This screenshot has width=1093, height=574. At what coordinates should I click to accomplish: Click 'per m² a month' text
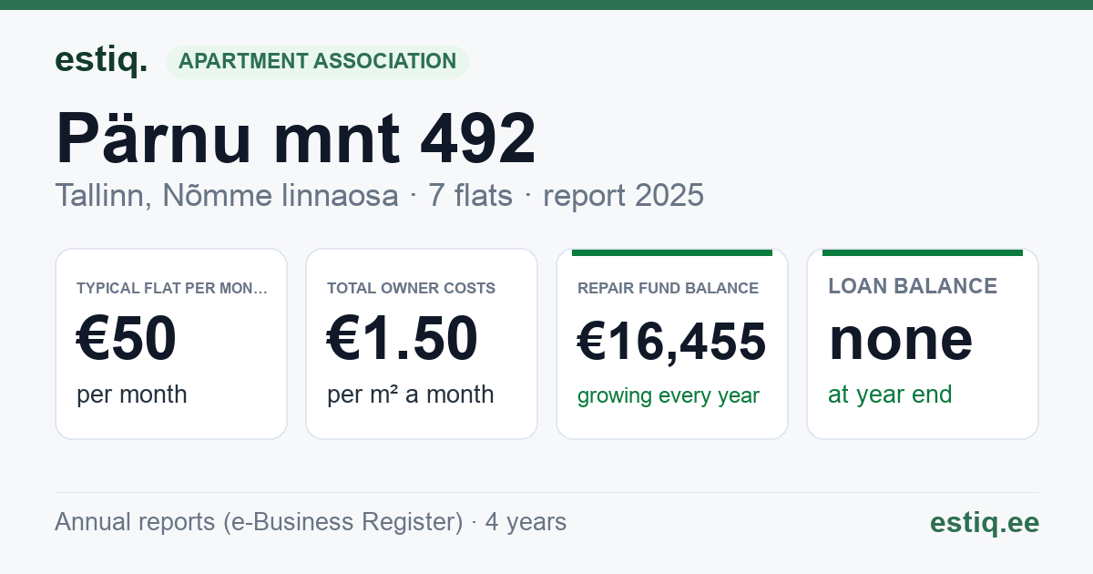click(x=411, y=395)
